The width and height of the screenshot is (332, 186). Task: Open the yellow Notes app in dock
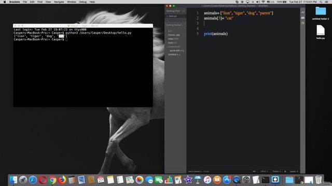point(110,180)
